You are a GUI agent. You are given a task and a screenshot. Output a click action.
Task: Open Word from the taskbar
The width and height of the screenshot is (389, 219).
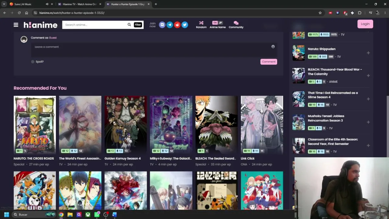pyautogui.click(x=115, y=215)
